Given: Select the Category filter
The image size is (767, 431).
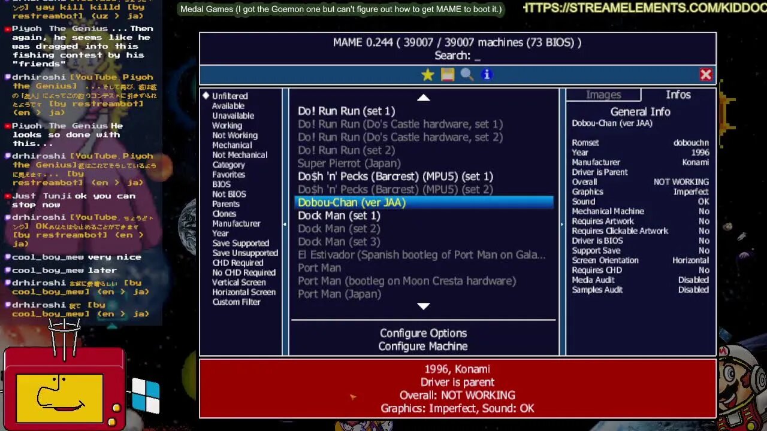Looking at the screenshot, I should [x=229, y=165].
